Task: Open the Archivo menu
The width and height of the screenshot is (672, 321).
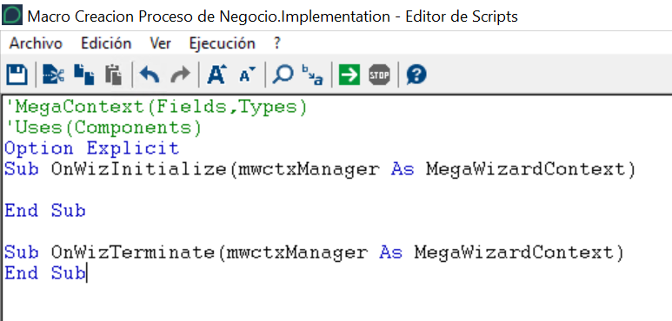Action: 36,43
